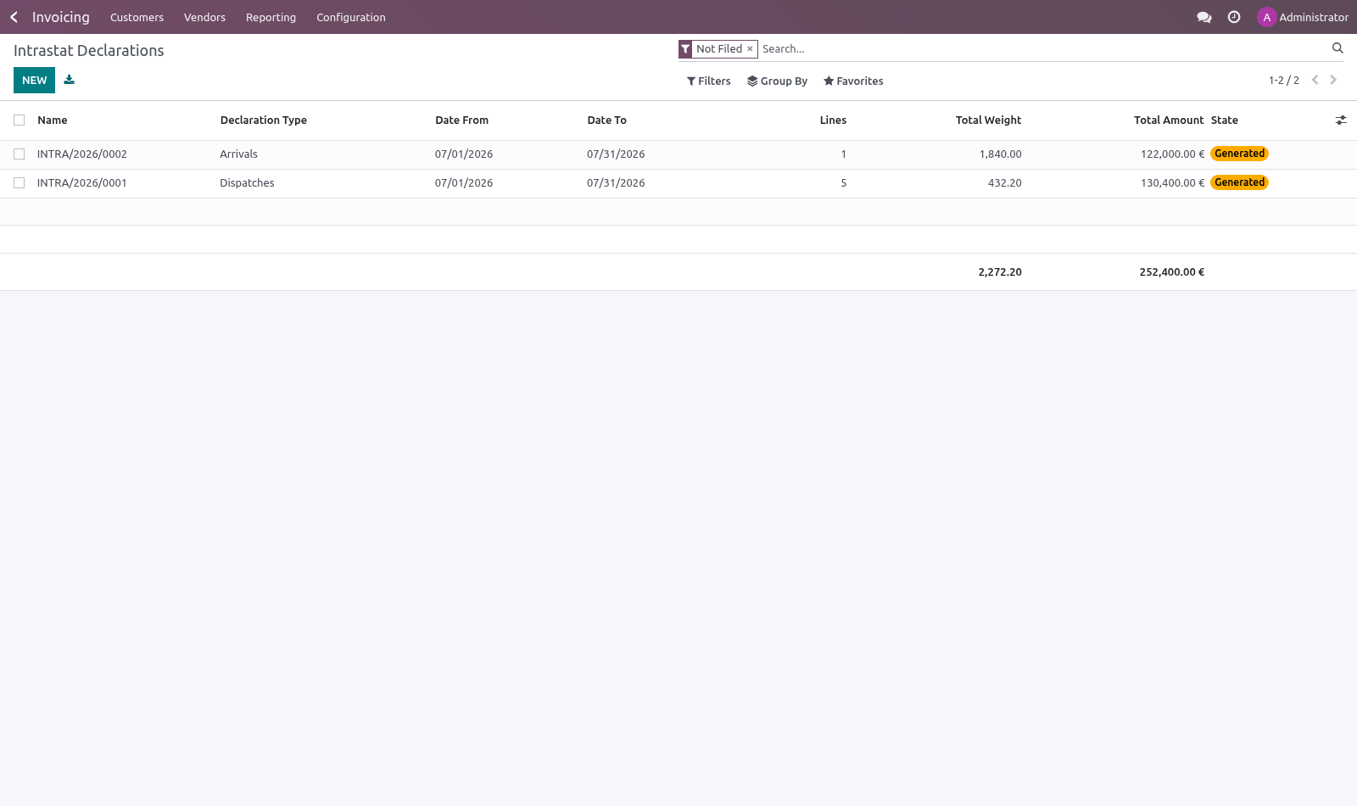Open the Vendors menu
This screenshot has width=1357, height=806.
tap(204, 17)
